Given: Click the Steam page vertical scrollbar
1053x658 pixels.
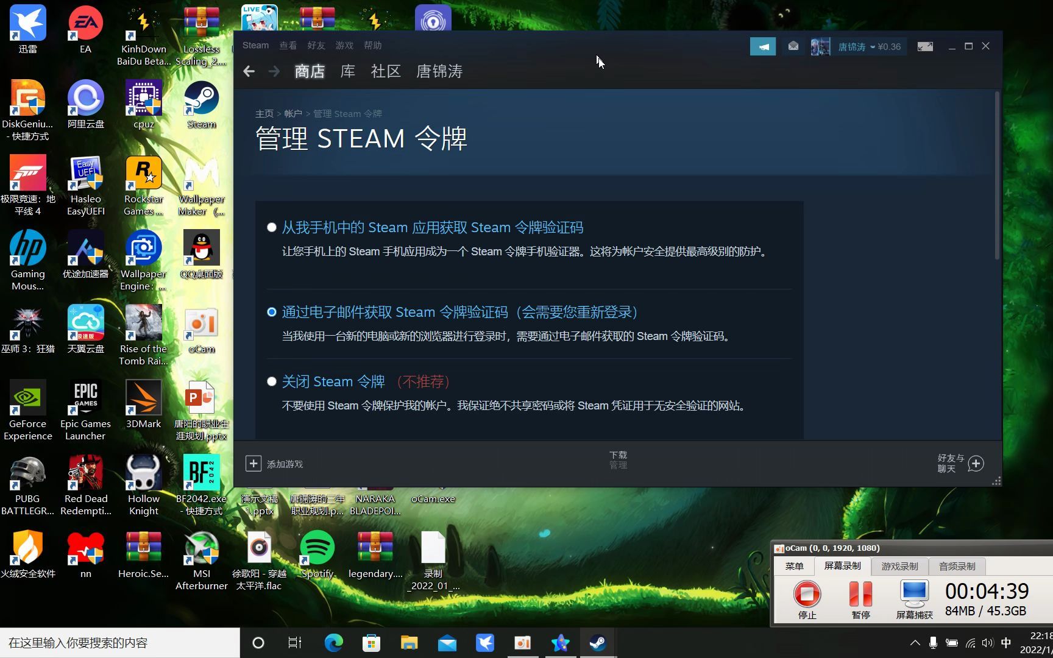Looking at the screenshot, I should point(997,175).
